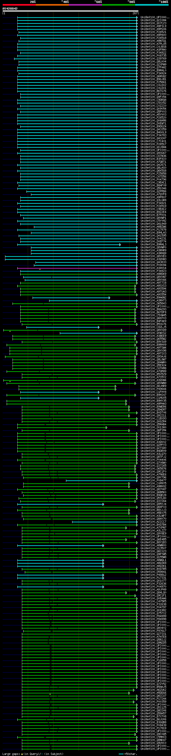Select hit UniRef100_Q43247
The image size is (171, 756).
coord(153,138)
